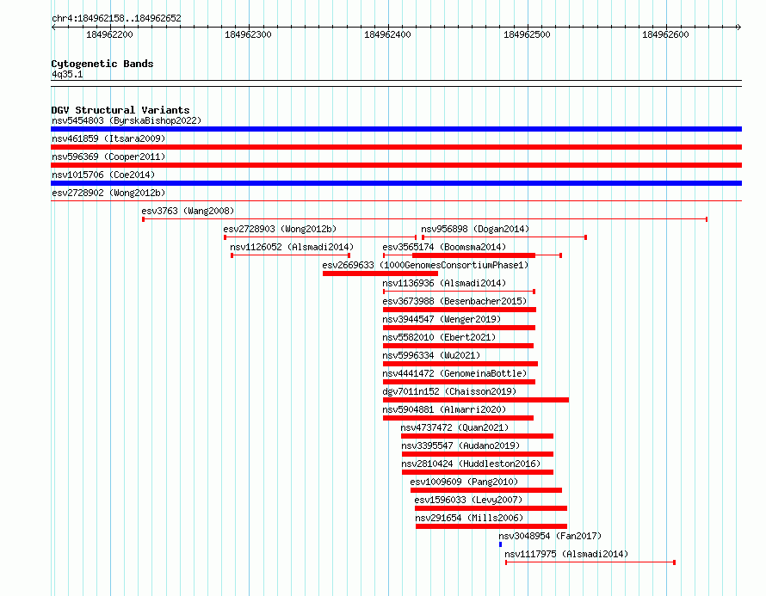Select the nsv5996334 (Wu2021) label
Screen dimensions: 766x596
coord(431,355)
